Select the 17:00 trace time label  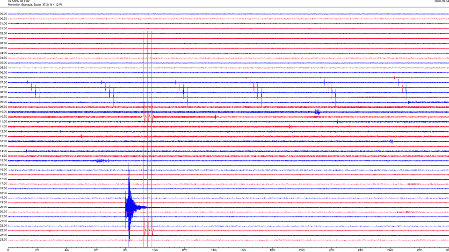[x=3, y=179]
